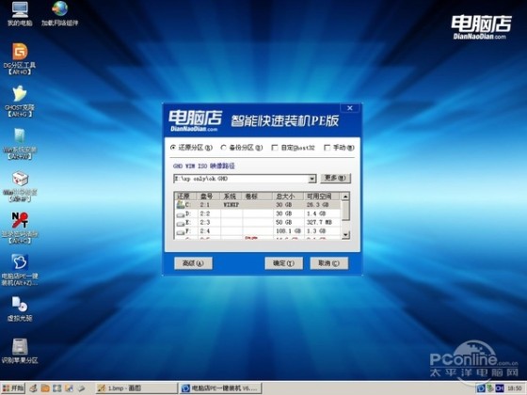527x395 pixels.
Task: Open the 虚拟光驱 desktop icon
Action: pyautogui.click(x=20, y=309)
